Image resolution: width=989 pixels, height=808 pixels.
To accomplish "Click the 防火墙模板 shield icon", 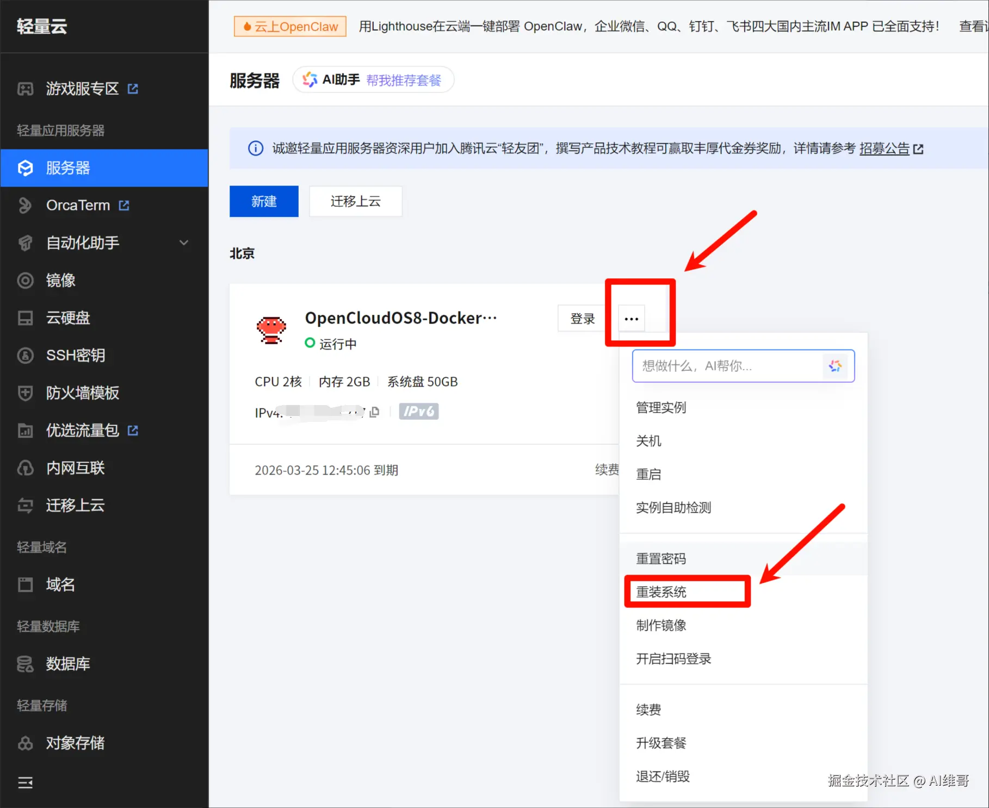I will [x=25, y=393].
